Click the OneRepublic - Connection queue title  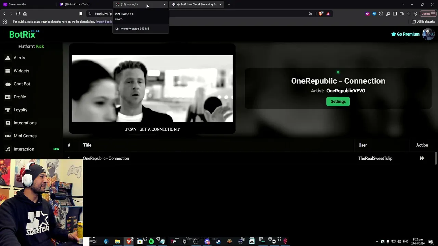[x=106, y=158]
